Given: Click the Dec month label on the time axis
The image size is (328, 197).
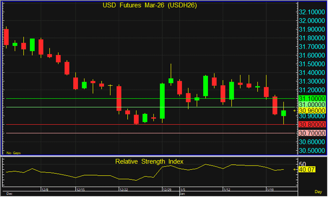Looking at the screenshot, I should click(x=9, y=194).
